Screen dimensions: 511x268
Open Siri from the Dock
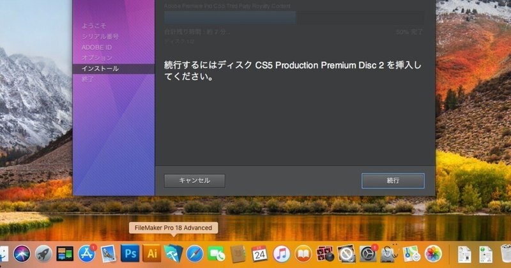tap(22, 254)
